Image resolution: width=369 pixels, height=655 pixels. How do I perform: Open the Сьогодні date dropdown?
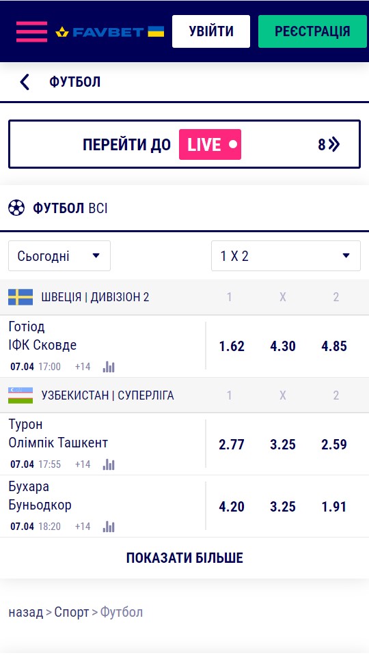[x=59, y=255]
